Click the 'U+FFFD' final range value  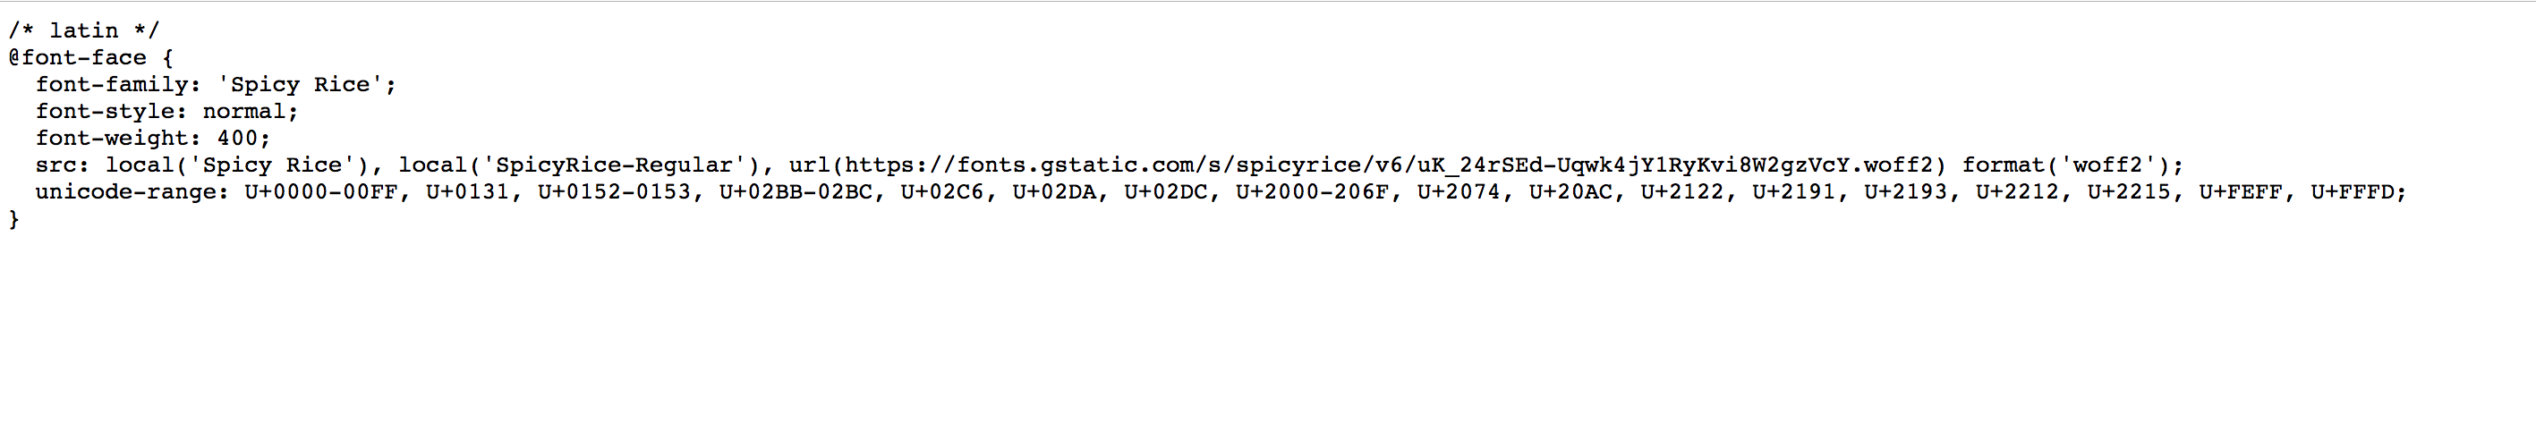pyautogui.click(x=2351, y=192)
